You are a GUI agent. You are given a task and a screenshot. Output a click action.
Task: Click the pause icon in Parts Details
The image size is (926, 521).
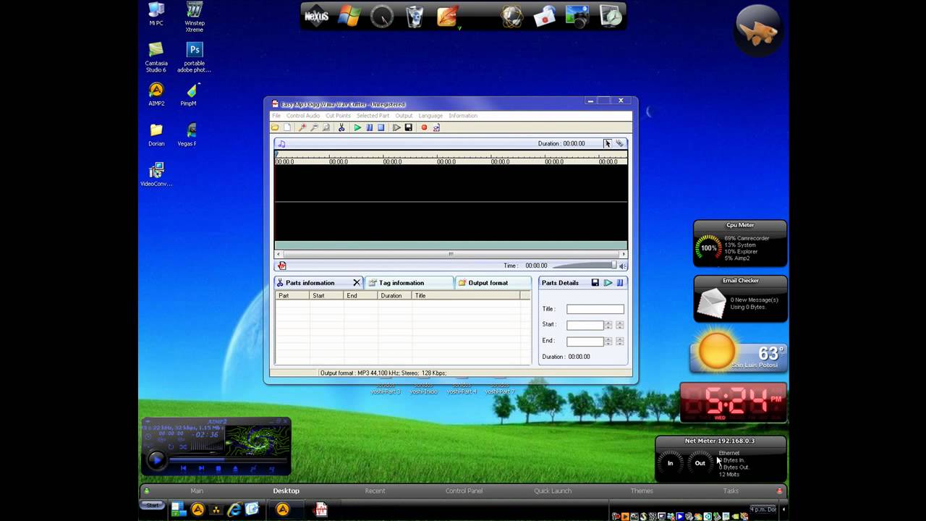point(620,283)
